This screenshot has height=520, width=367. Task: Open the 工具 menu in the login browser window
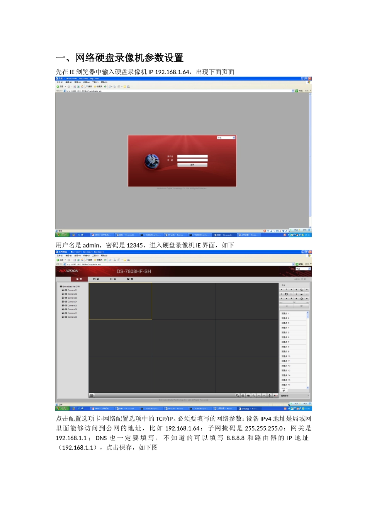coord(95,82)
